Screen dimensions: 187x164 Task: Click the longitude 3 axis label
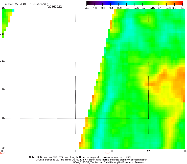coord(39,151)
